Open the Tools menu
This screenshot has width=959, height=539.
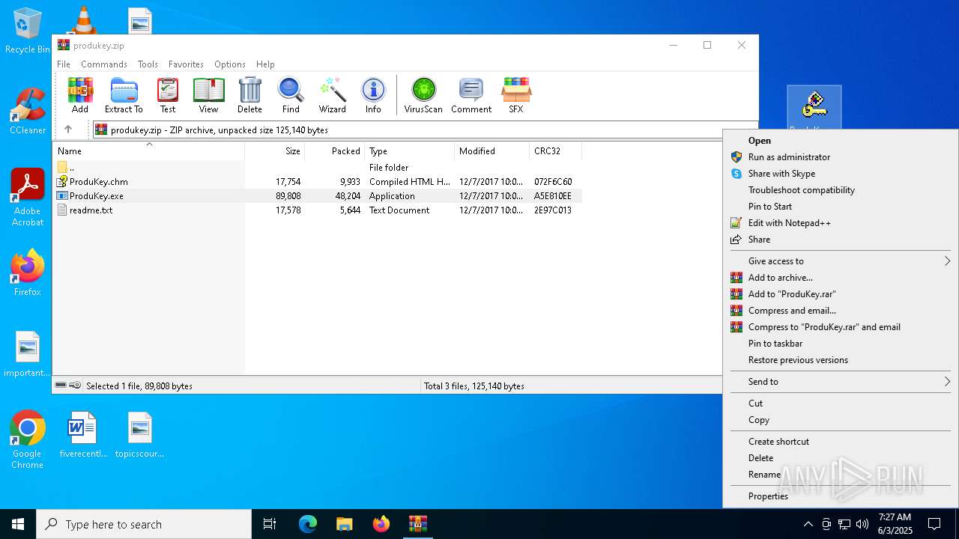coord(148,64)
